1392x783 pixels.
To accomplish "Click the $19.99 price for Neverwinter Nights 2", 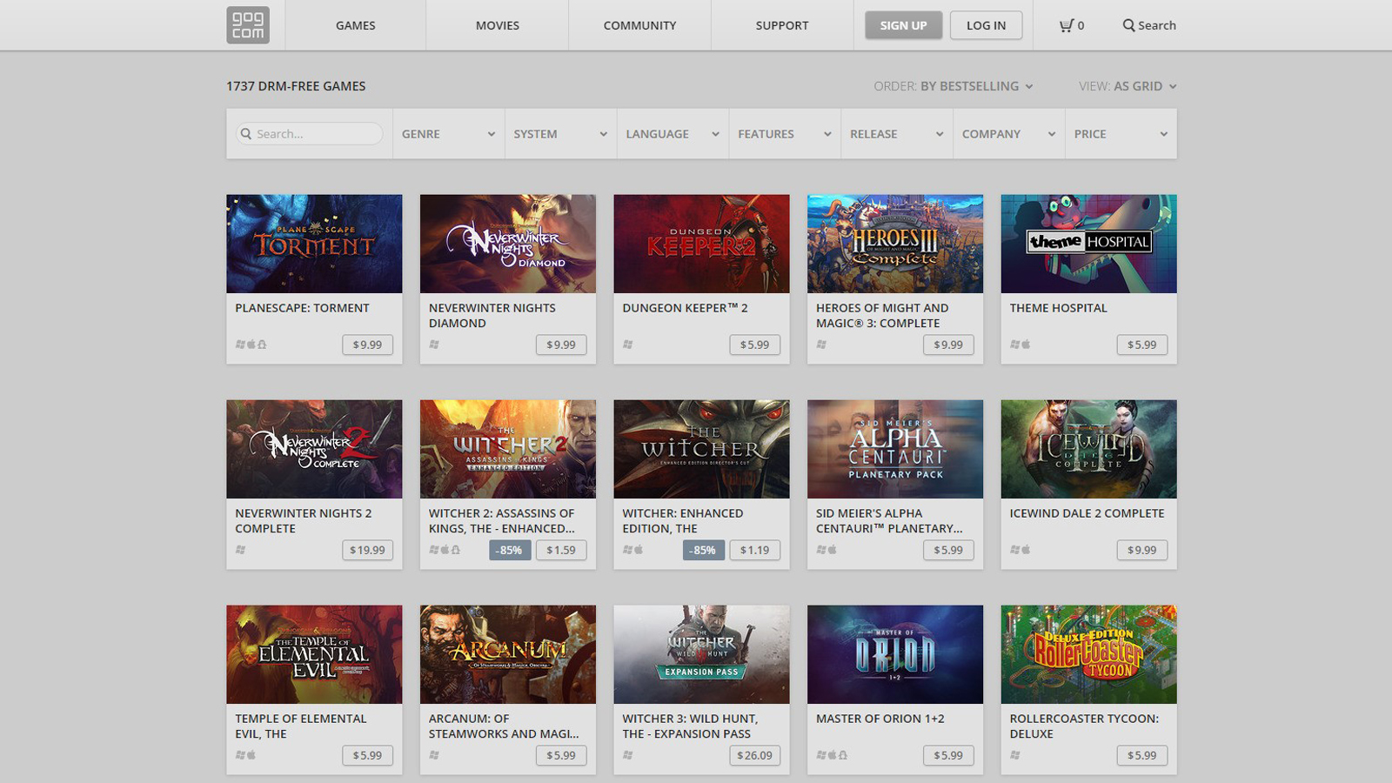I will click(367, 550).
